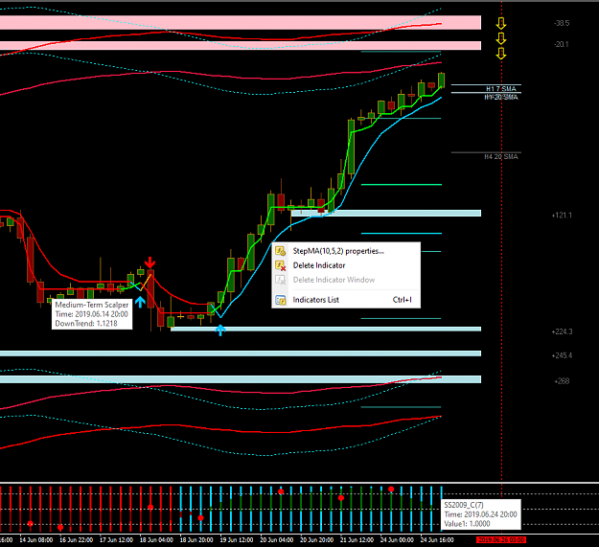Click the Delete Indicator red-X icon
This screenshot has width=599, height=547.
click(281, 265)
